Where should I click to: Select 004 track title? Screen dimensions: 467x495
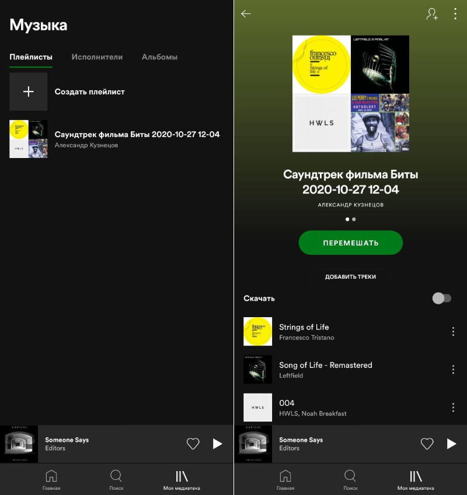[287, 403]
